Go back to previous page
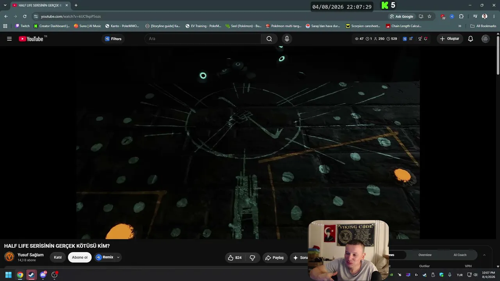Viewport: 500px width, 281px height. point(6,16)
